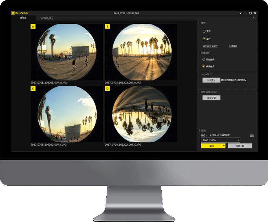
Task: Select fisheye thumbnail 2017_0708_105202_007_D.JPG
Action: 141,114
